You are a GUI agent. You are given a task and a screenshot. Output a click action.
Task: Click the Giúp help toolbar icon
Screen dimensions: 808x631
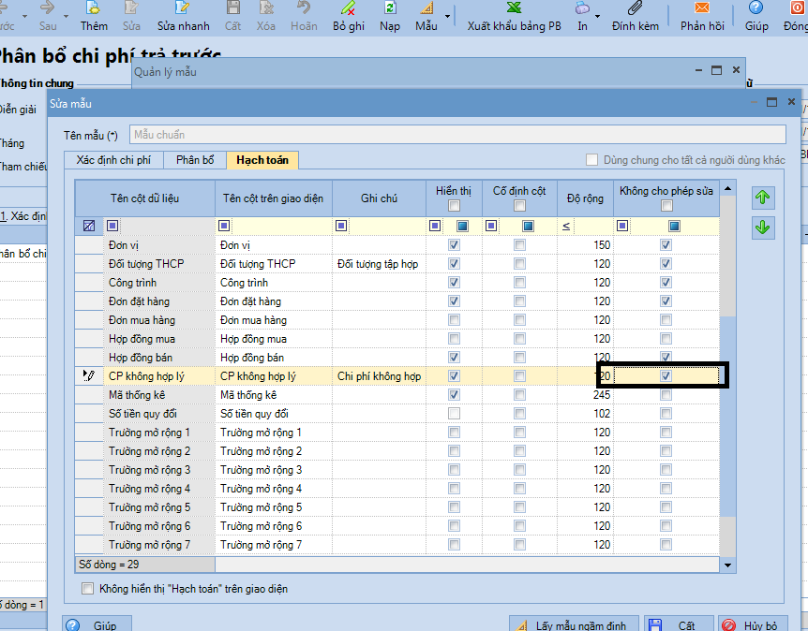point(756,7)
